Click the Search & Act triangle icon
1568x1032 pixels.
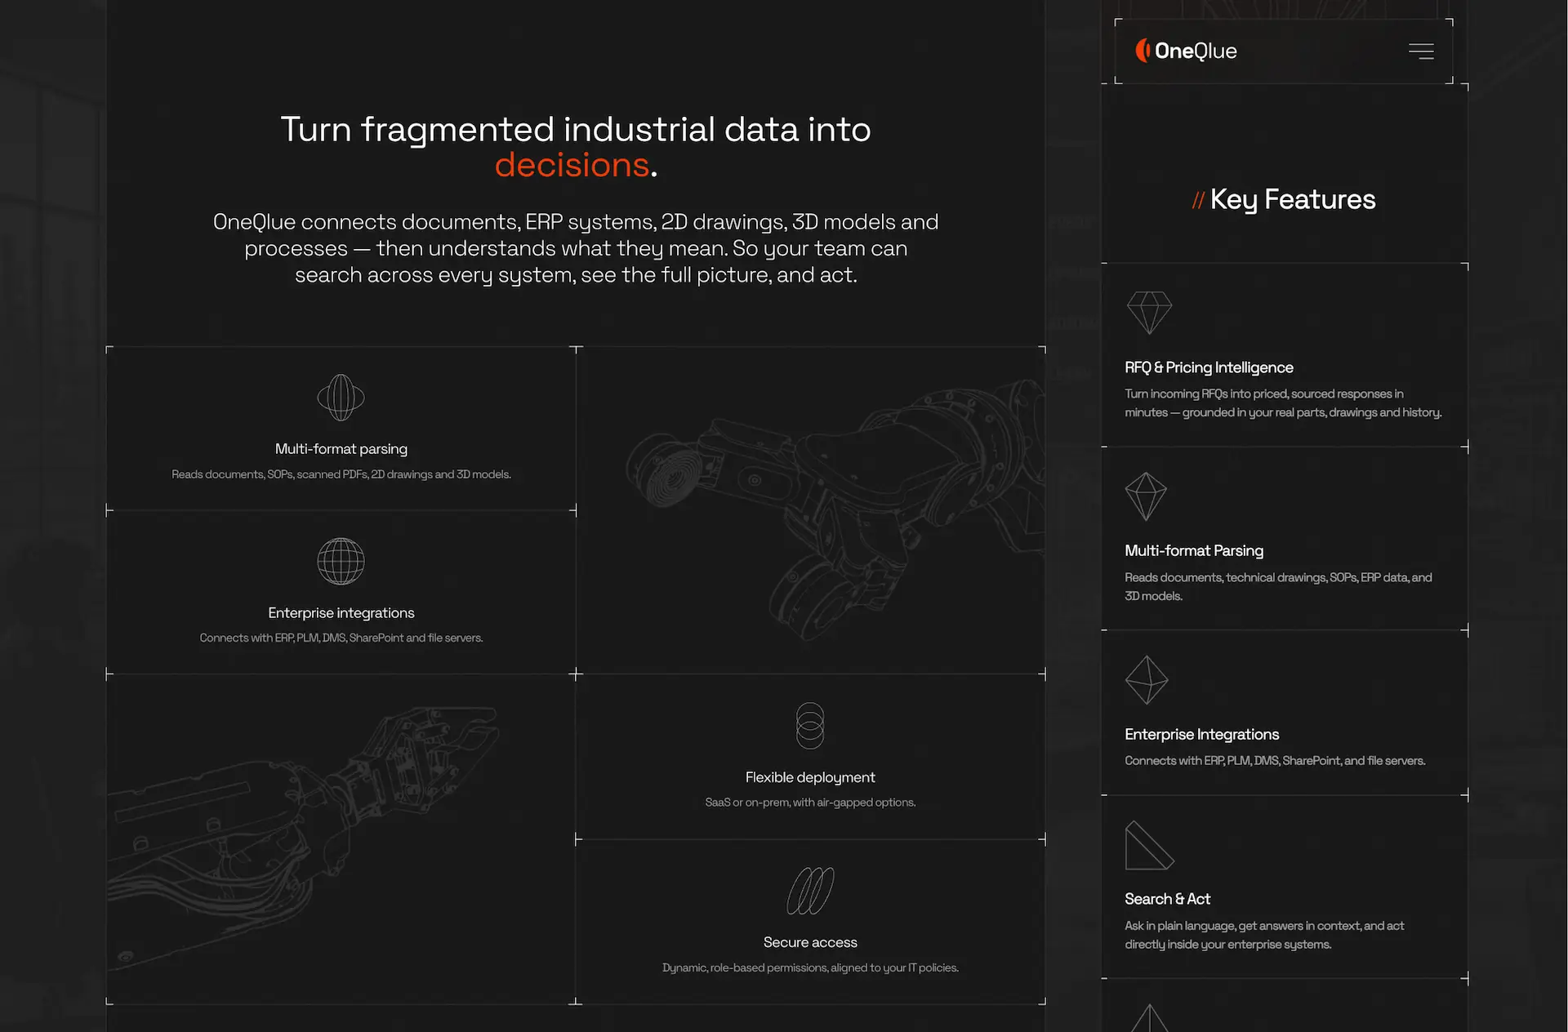point(1149,845)
